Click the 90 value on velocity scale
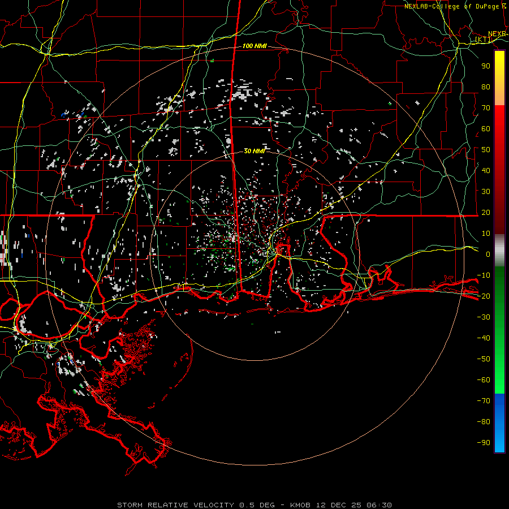The image size is (509, 509). tap(486, 66)
